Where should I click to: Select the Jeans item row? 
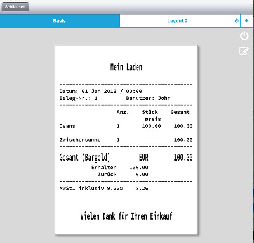(126, 126)
